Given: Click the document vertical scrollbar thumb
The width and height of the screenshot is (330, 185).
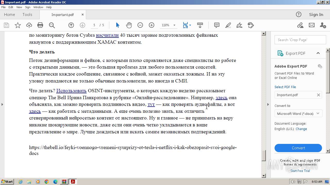Looking at the screenshot, I should click(x=264, y=156).
